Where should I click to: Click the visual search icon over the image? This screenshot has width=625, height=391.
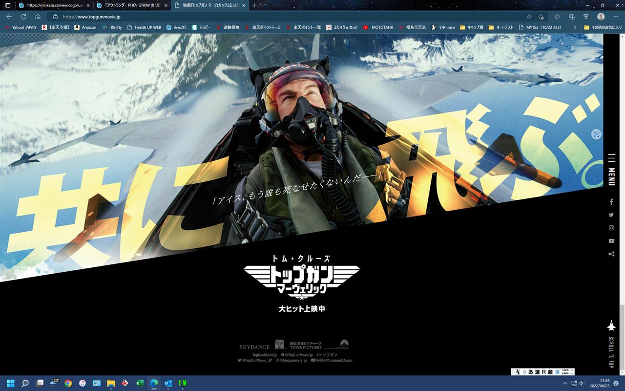tap(596, 134)
